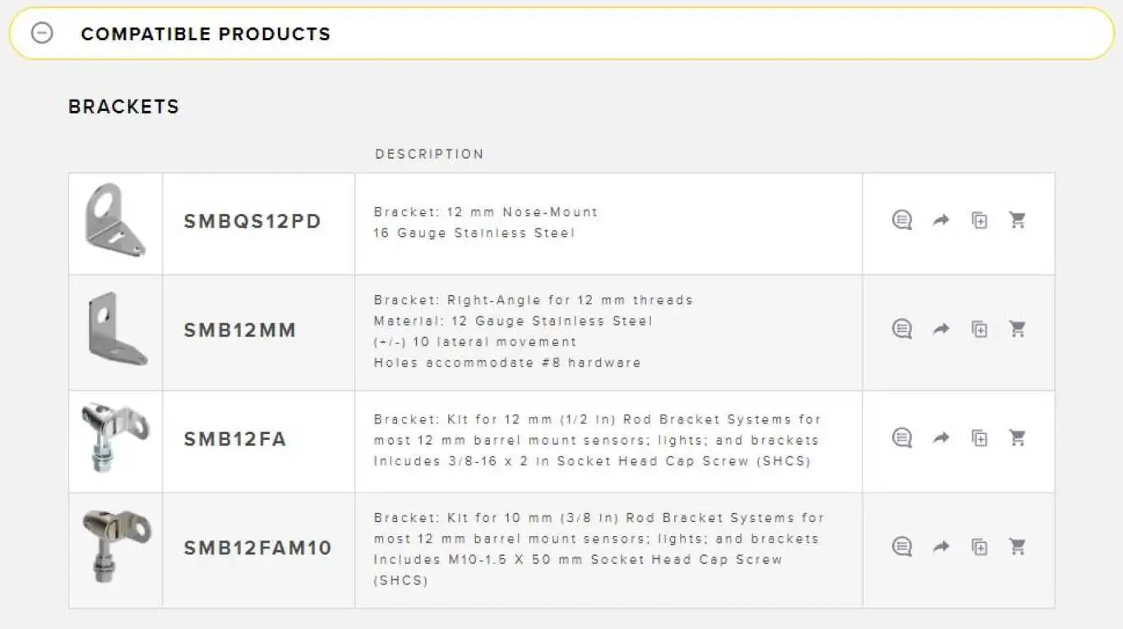Add SMB12FAM10 to compare list
Image resolution: width=1123 pixels, height=629 pixels.
[979, 547]
